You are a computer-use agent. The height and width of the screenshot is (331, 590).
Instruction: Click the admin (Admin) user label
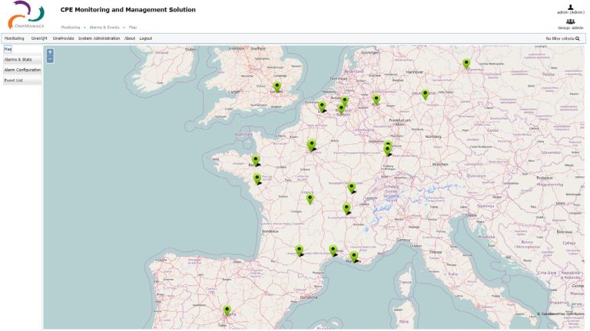tap(571, 12)
